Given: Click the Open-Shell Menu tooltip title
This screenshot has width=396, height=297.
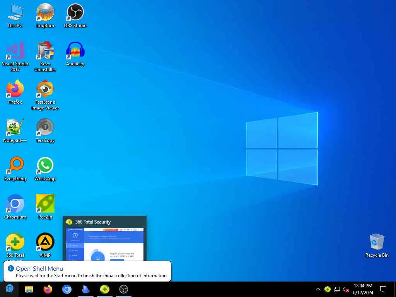Looking at the screenshot, I should [x=39, y=268].
